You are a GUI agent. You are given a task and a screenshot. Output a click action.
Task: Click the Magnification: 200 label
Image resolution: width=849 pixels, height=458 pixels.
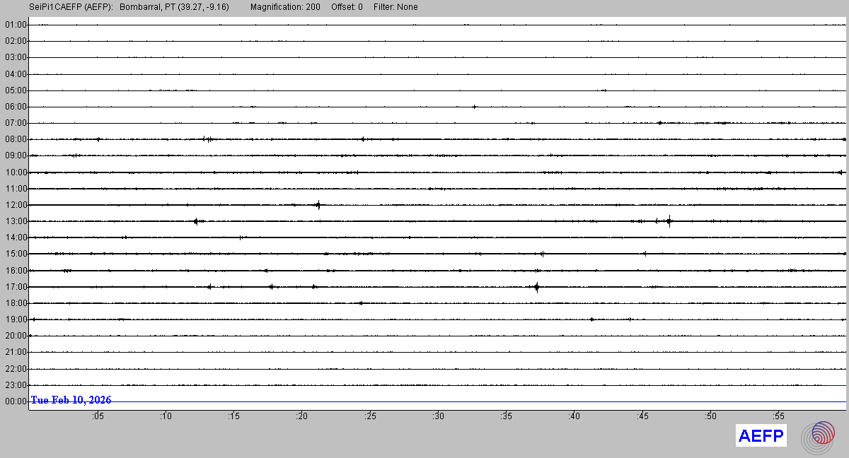(285, 7)
